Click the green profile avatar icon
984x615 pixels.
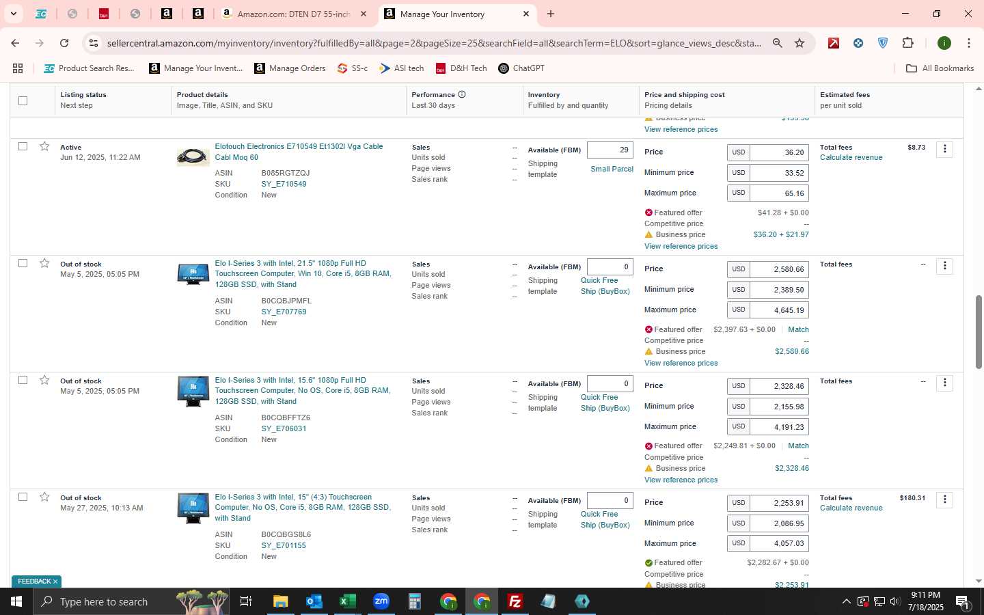pos(944,43)
